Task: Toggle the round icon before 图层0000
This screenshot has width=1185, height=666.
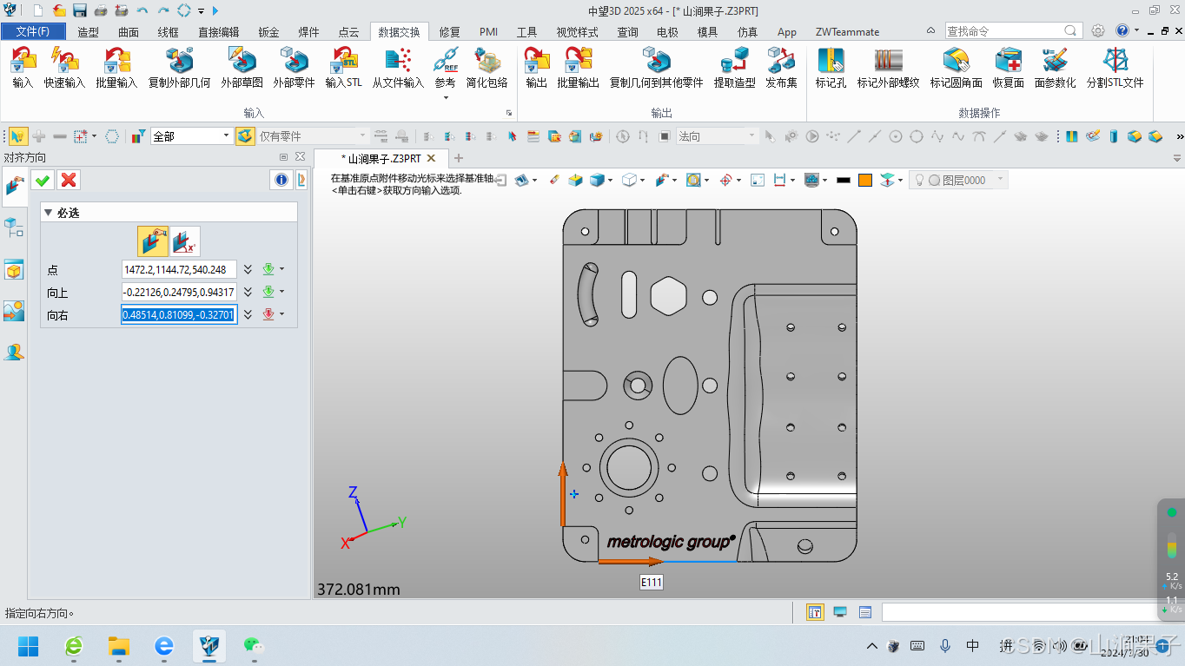Action: 935,180
